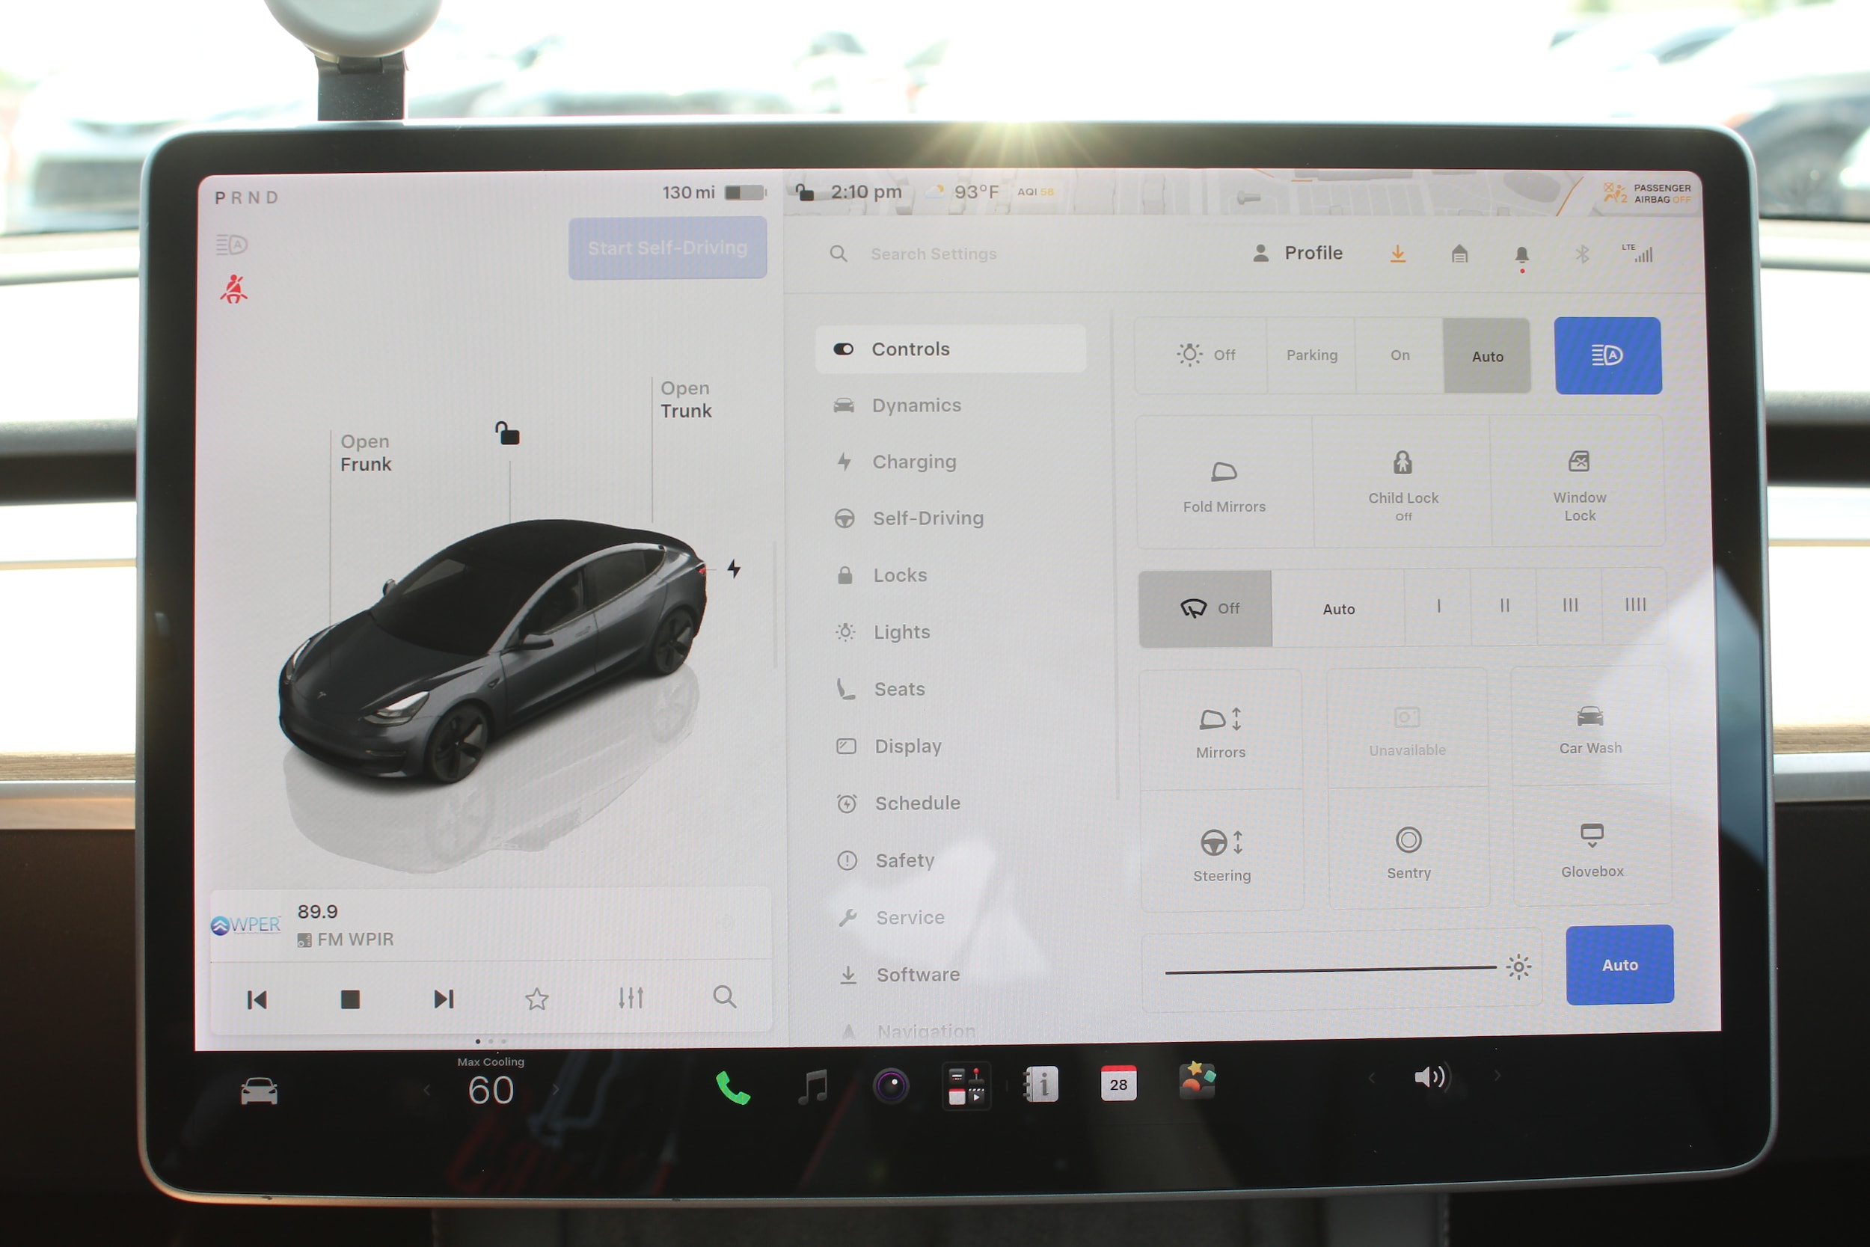Screen dimensions: 1870x1247
Task: Tap the lock icon above the car
Action: pos(507,433)
